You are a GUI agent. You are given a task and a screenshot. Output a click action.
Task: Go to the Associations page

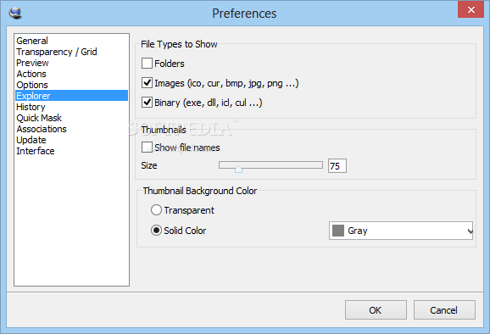tap(42, 129)
